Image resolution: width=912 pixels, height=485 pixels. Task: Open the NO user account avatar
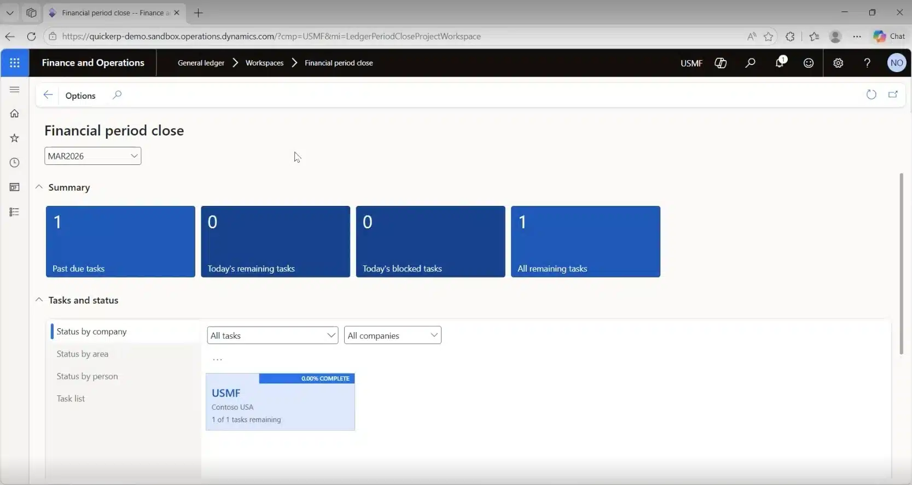(x=897, y=63)
